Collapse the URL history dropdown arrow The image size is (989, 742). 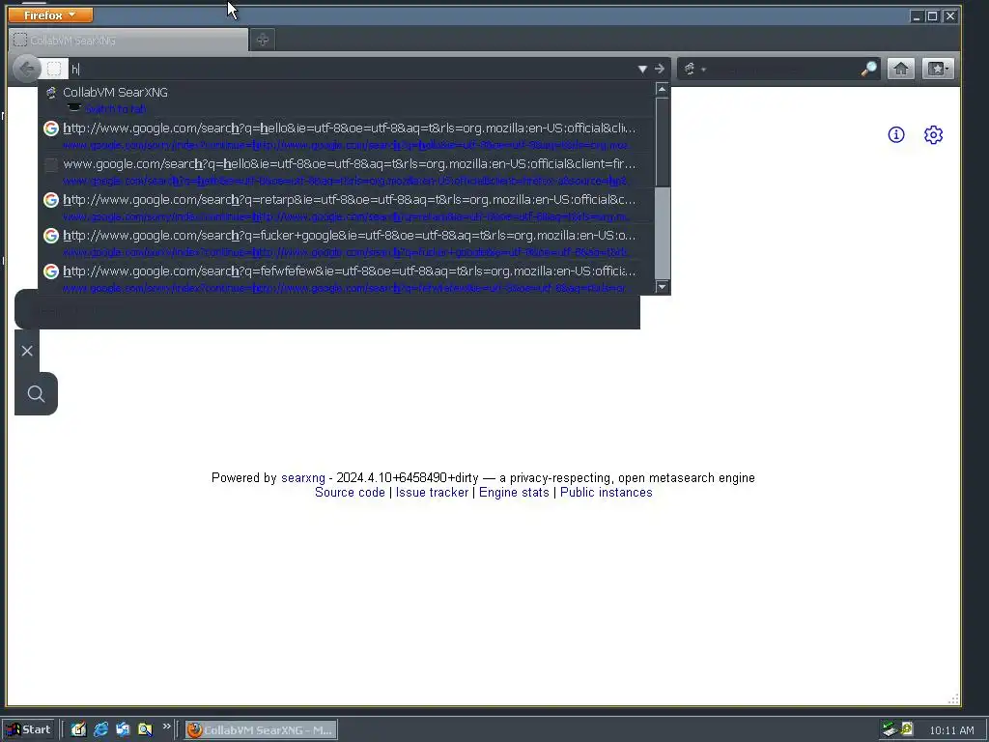[x=642, y=69]
